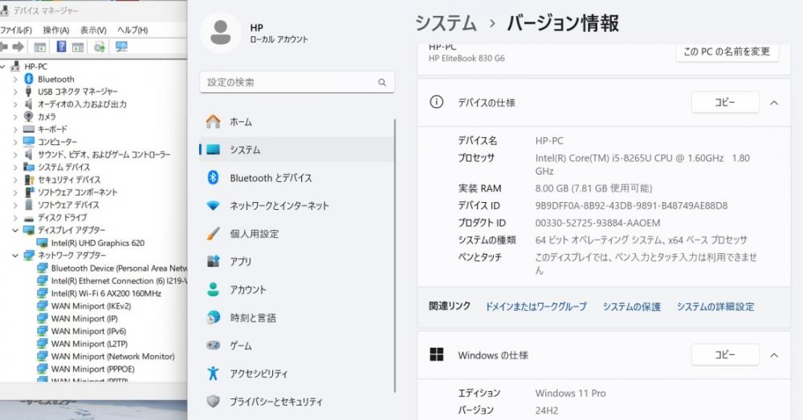The height and width of the screenshot is (420, 803).
Task: Open アクセシビリティ settings page
Action: 297,374
